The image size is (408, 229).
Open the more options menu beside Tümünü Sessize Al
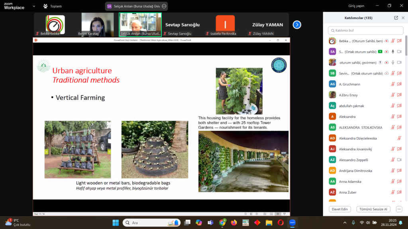tap(399, 209)
